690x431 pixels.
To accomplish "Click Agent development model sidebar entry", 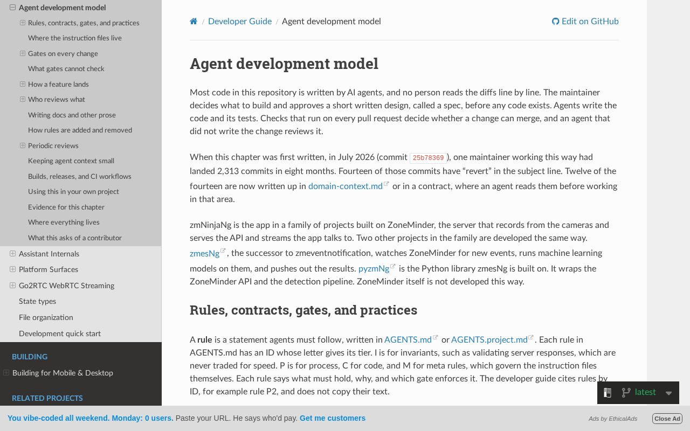I will point(62,8).
